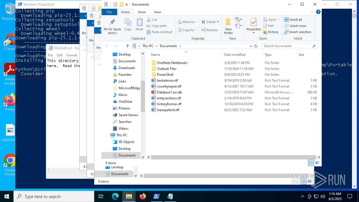
Task: Click the Search Documents field
Action: click(290, 46)
